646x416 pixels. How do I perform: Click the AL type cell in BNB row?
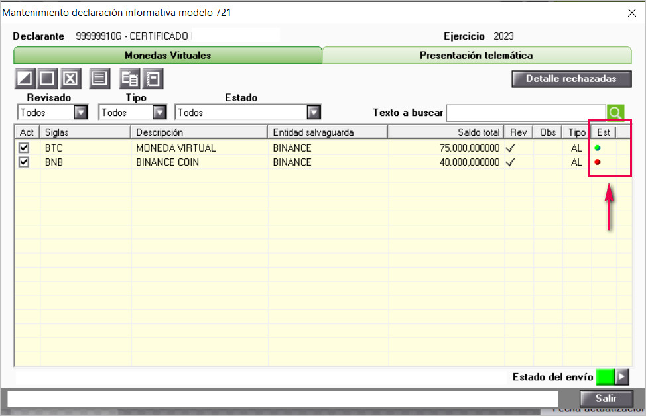(576, 162)
